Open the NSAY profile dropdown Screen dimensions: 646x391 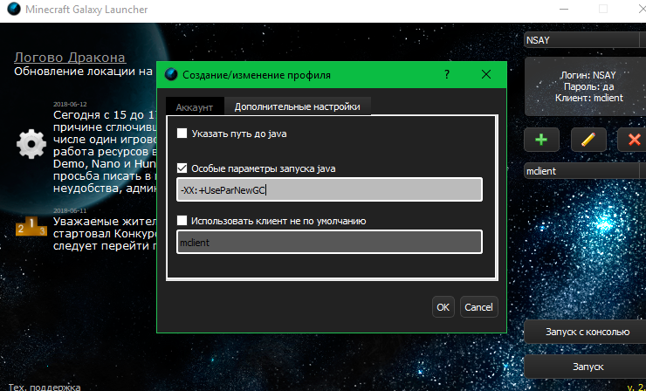tap(585, 40)
